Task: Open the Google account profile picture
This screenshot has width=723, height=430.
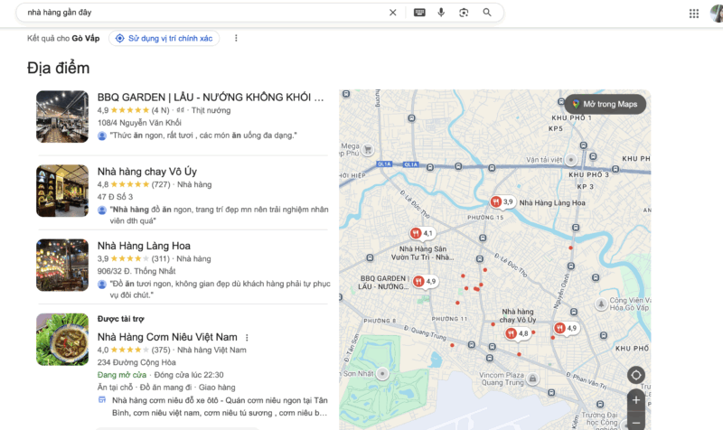Action: tap(717, 14)
